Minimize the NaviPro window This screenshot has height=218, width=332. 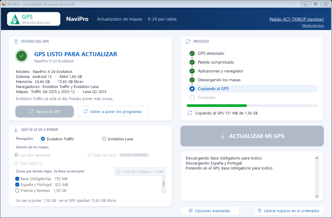point(306,4)
